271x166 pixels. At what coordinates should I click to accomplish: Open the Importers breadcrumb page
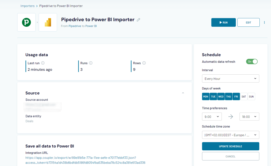[28, 6]
